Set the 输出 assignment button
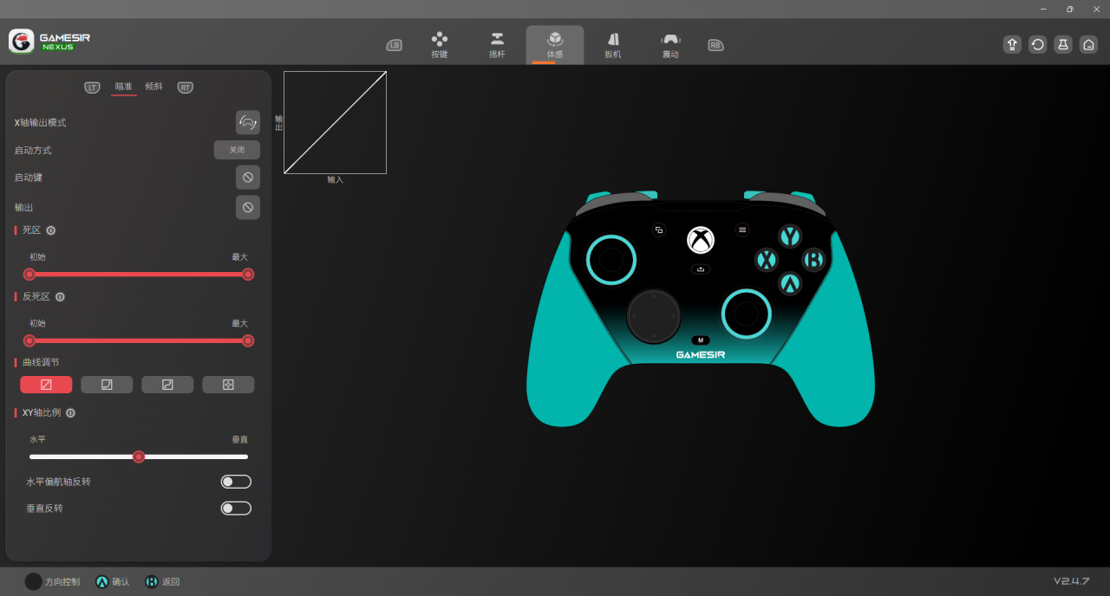 point(248,207)
